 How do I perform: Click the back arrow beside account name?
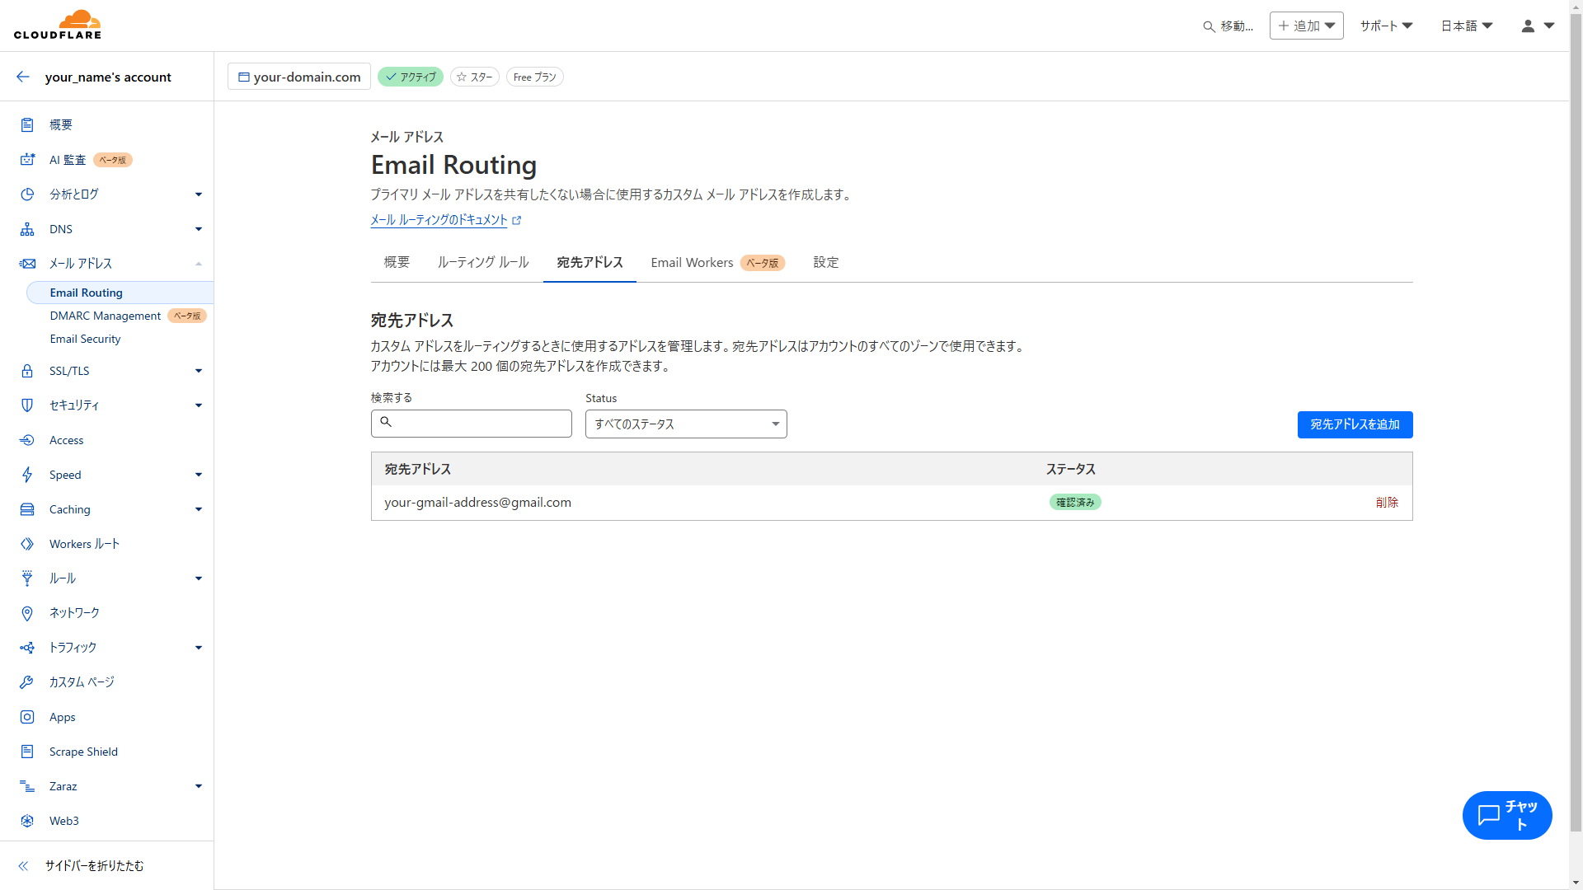click(x=23, y=77)
